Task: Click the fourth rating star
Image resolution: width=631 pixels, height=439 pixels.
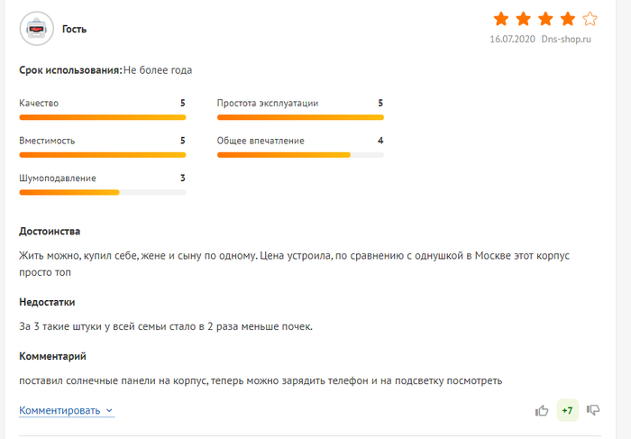Action: tap(567, 19)
